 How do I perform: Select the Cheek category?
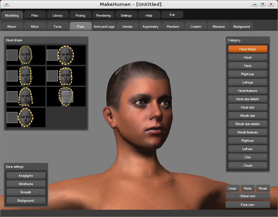click(248, 166)
